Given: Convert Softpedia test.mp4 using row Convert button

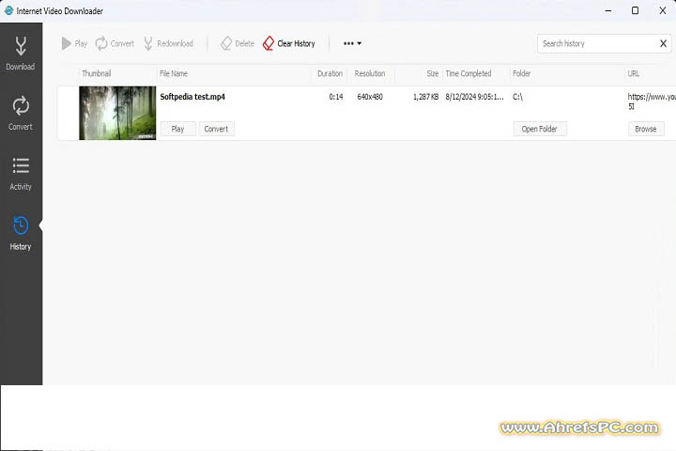Looking at the screenshot, I should (216, 129).
